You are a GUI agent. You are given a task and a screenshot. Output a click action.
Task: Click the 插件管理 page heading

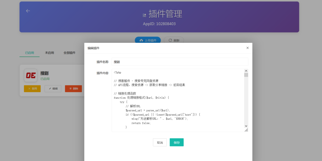pyautogui.click(x=165, y=14)
